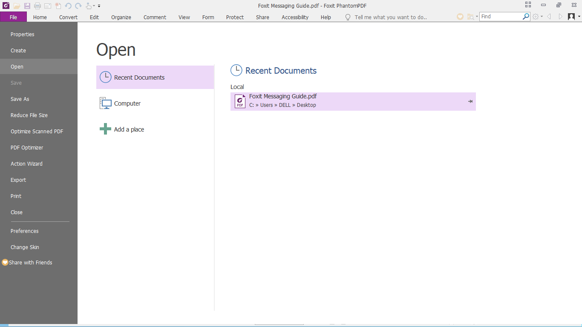582x327 pixels.
Task: Select the Share ribbon tab
Action: pos(263,17)
